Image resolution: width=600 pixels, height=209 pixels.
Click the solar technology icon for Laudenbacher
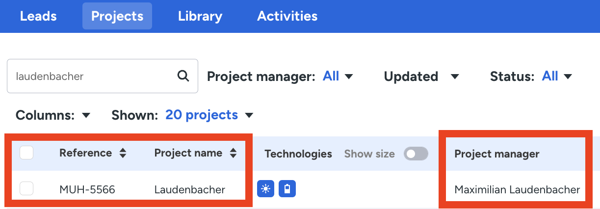pos(265,189)
